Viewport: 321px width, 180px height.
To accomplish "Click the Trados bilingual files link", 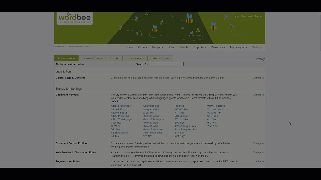I will [x=185, y=126].
